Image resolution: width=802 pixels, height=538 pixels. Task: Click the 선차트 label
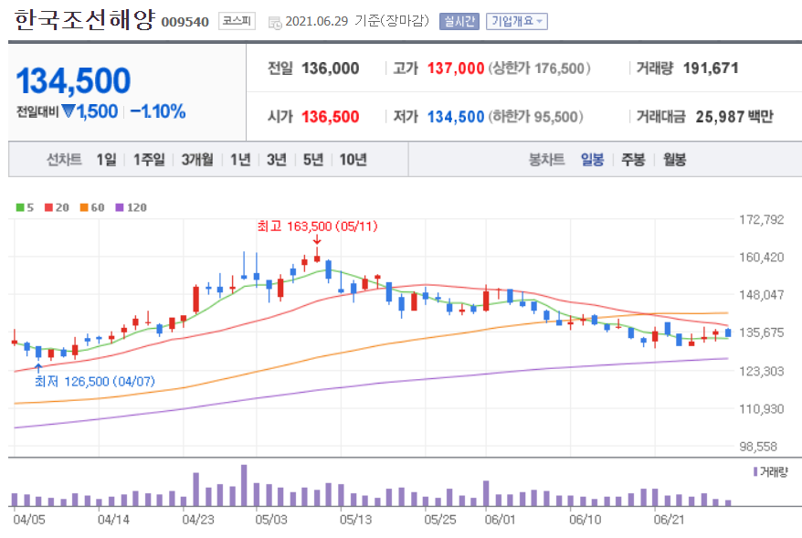[64, 160]
